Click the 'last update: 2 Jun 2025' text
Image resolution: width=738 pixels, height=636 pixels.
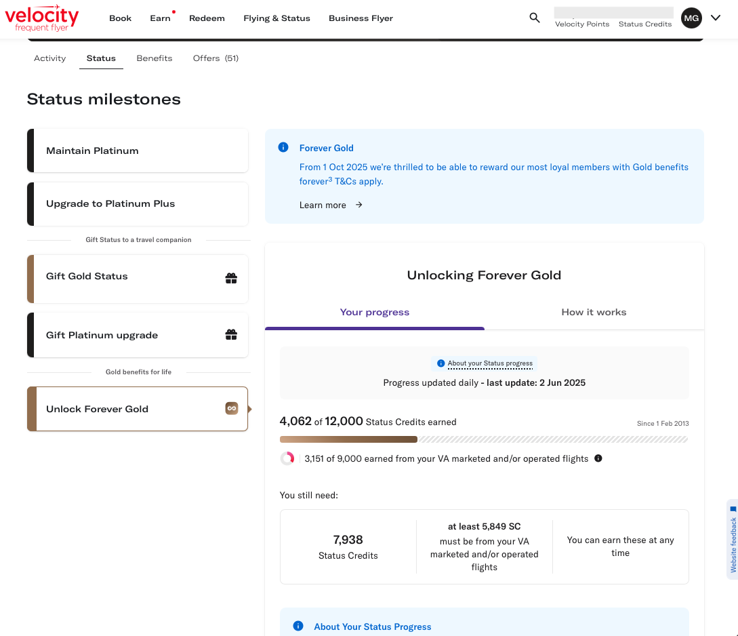click(x=536, y=382)
